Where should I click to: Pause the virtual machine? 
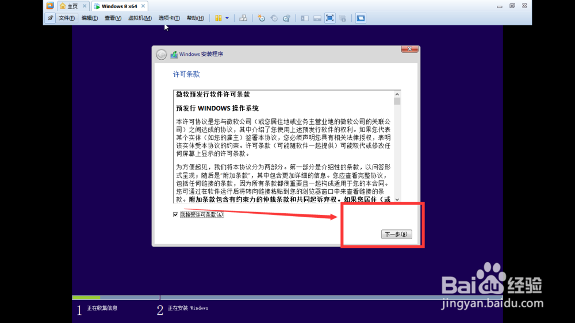coord(218,18)
